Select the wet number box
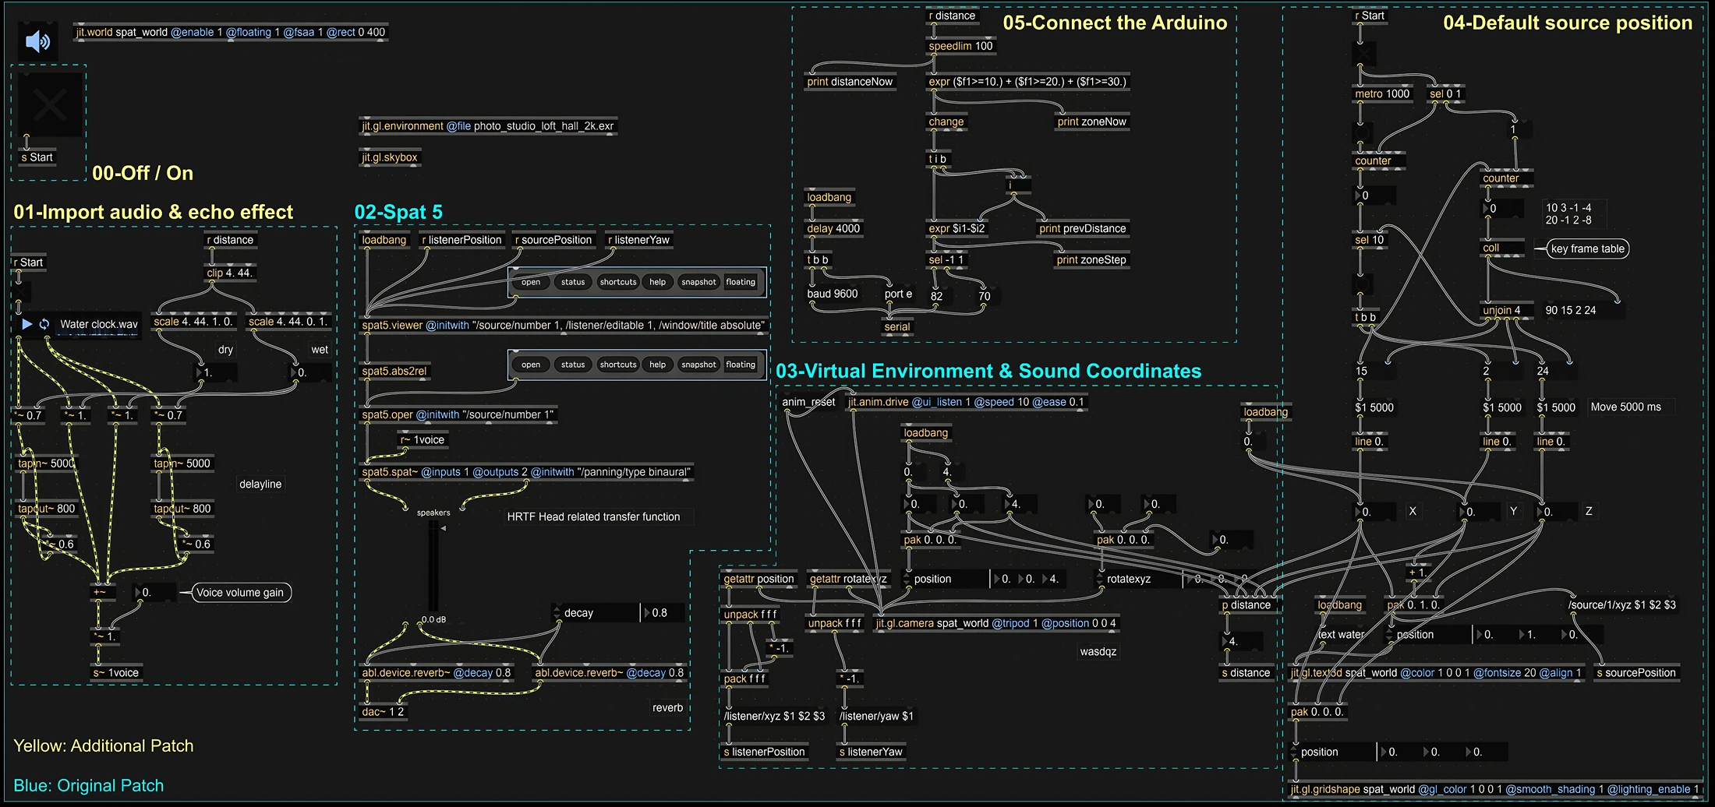 click(x=309, y=373)
